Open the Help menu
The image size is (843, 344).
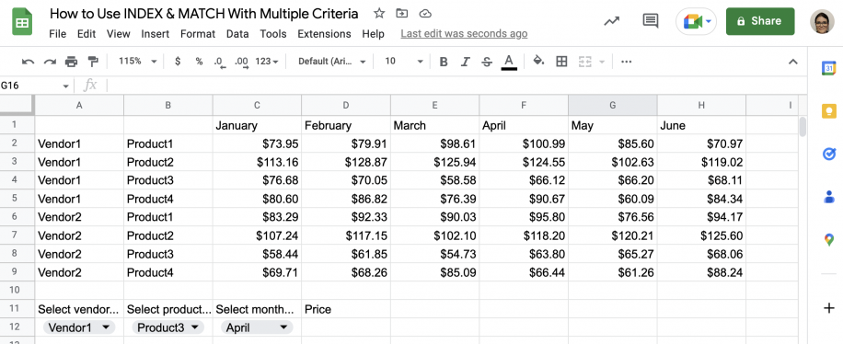click(x=373, y=34)
